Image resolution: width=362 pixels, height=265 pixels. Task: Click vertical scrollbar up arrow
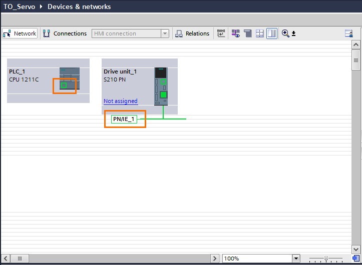(356, 44)
